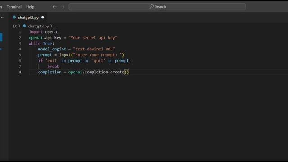Open the three-dots more actions menu
The height and width of the screenshot is (162, 288).
(2, 17)
